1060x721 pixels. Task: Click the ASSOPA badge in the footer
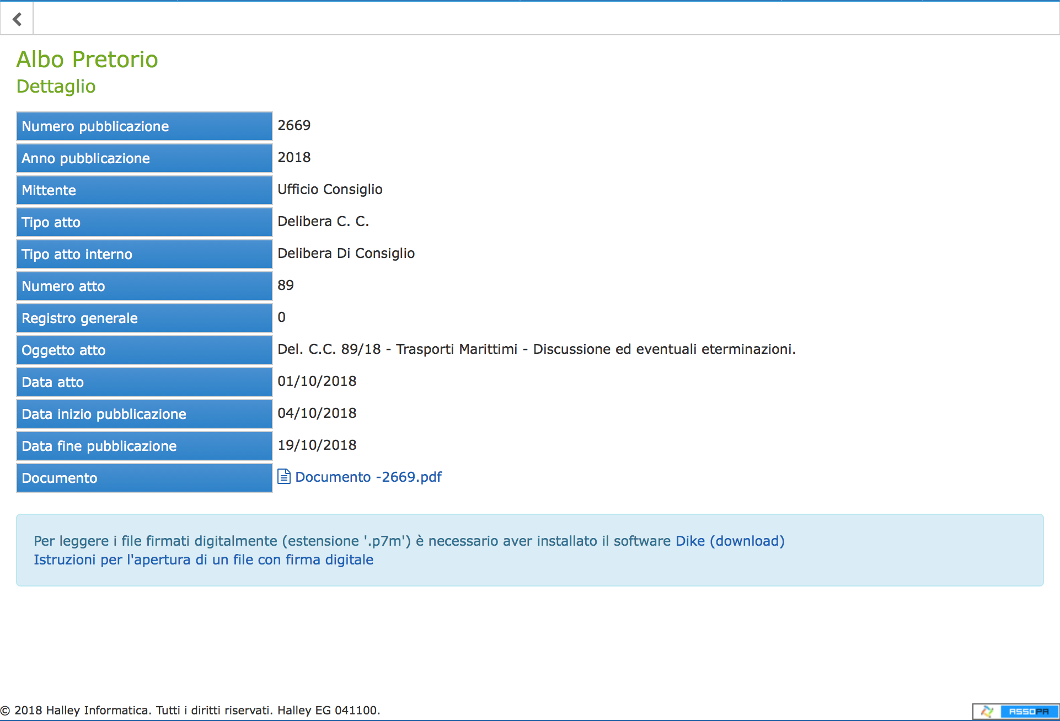click(x=1015, y=711)
